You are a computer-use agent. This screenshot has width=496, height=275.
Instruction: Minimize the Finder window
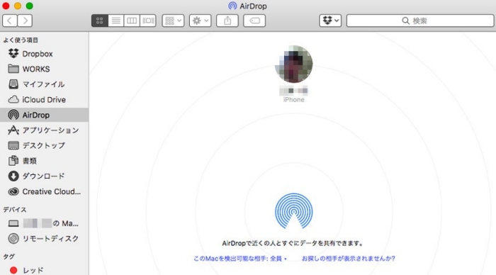pyautogui.click(x=18, y=6)
